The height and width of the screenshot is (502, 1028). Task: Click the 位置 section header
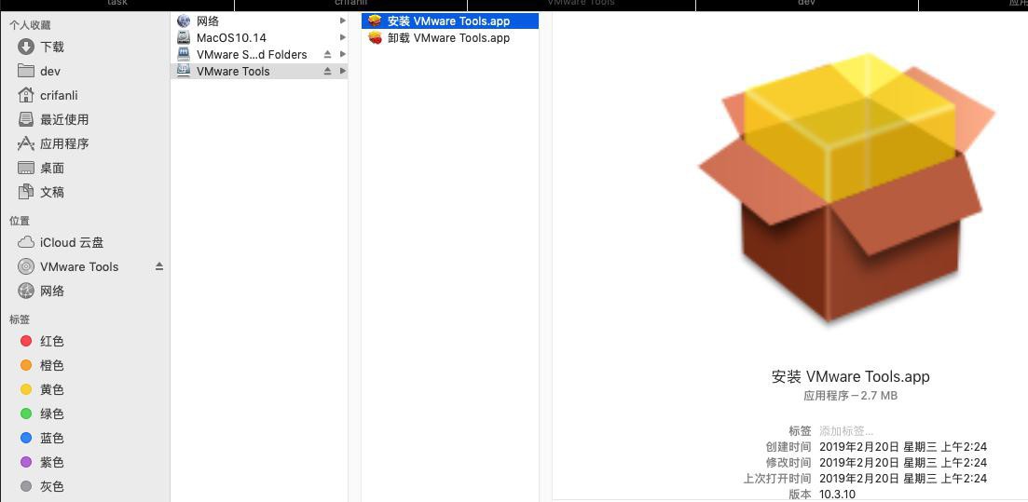[20, 221]
